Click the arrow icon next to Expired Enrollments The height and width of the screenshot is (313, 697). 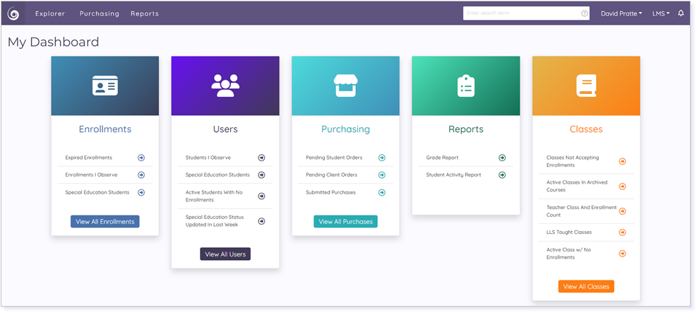(x=141, y=158)
